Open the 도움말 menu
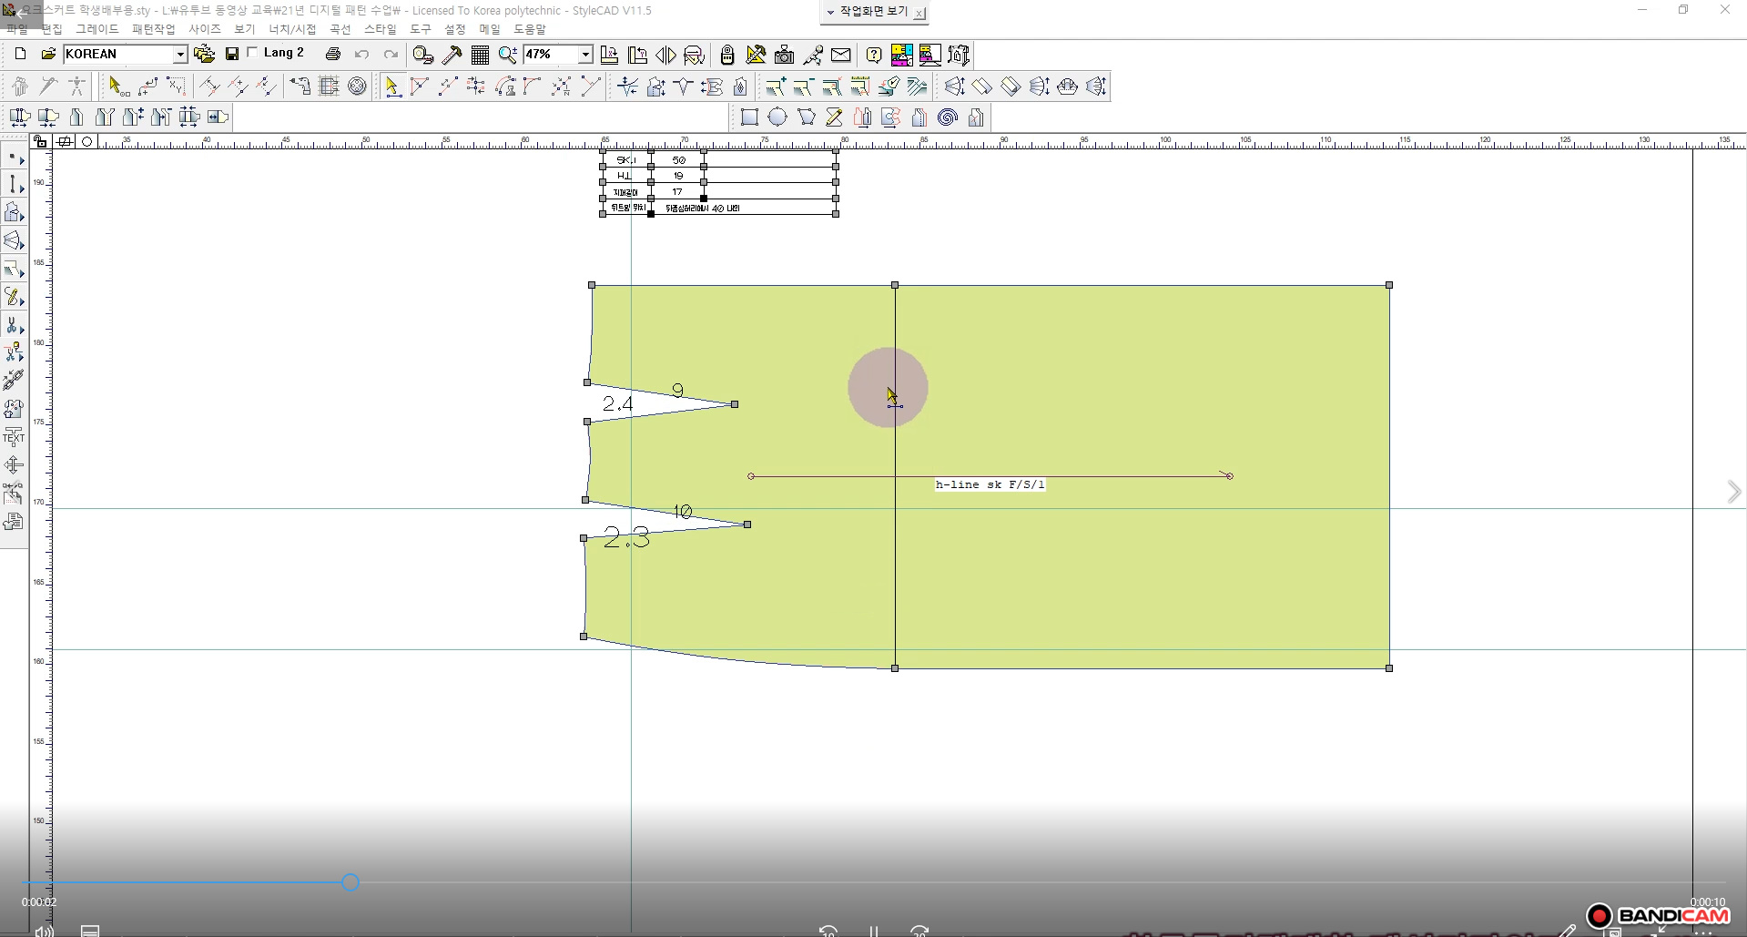The image size is (1747, 937). click(x=530, y=29)
